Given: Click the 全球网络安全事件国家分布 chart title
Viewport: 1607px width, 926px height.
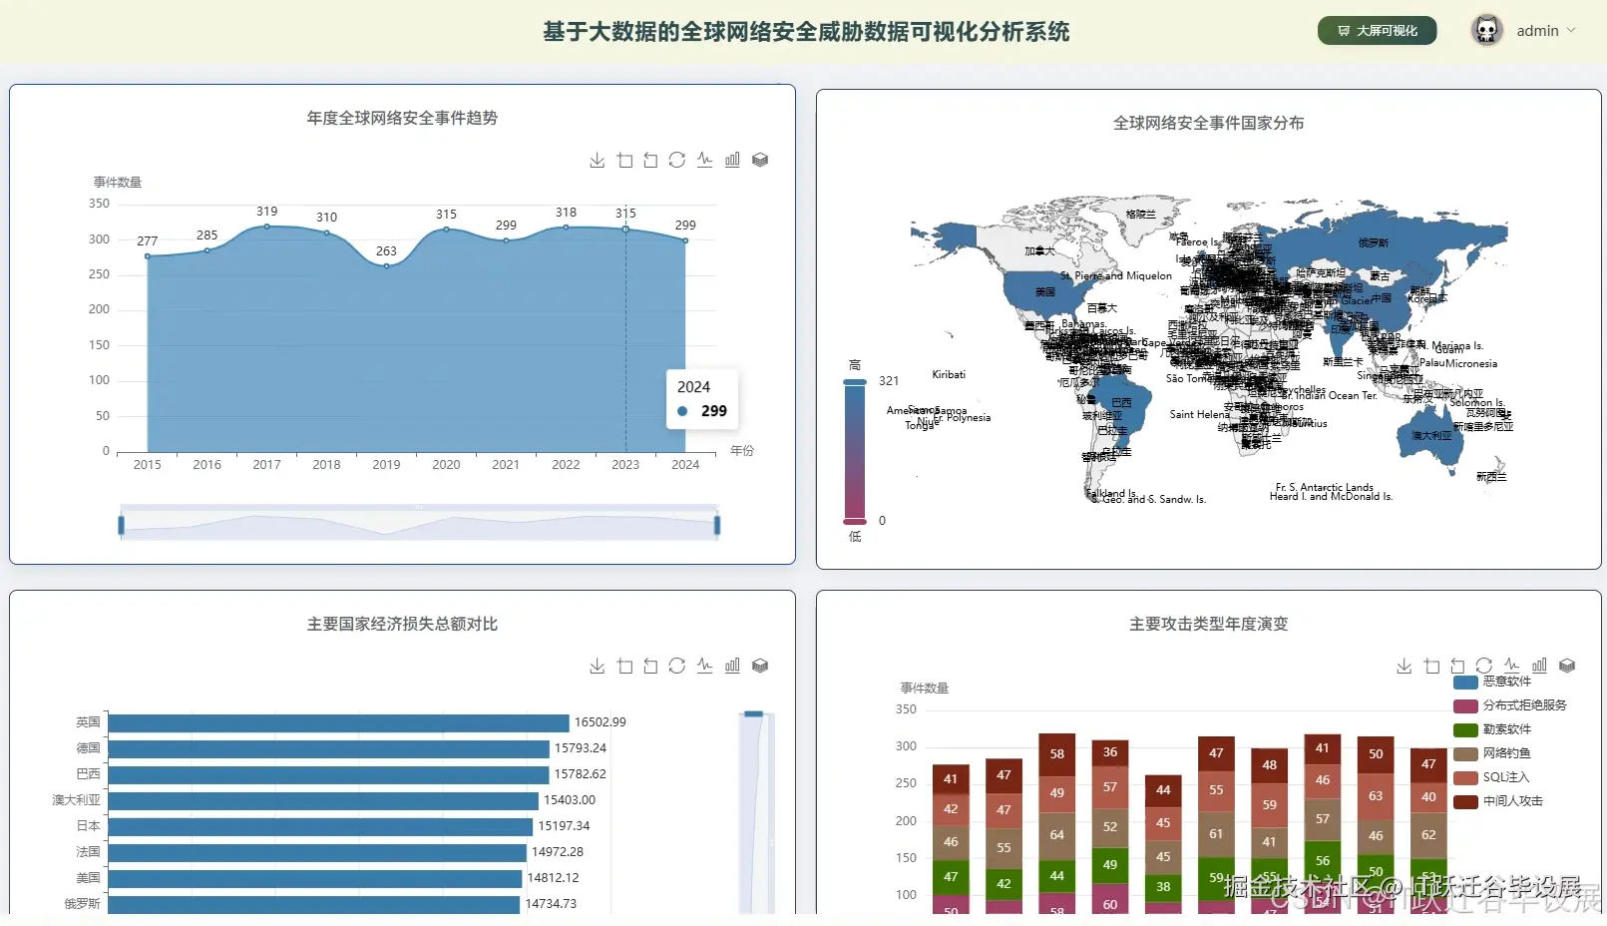Looking at the screenshot, I should (x=1209, y=123).
